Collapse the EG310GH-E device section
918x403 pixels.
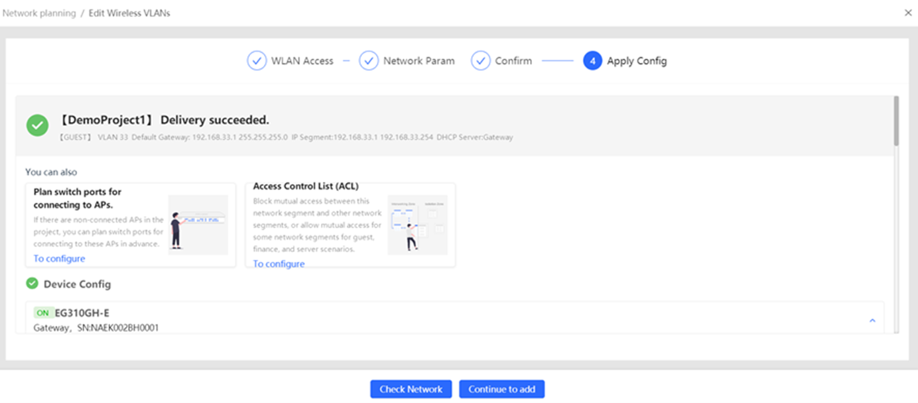[x=872, y=321]
